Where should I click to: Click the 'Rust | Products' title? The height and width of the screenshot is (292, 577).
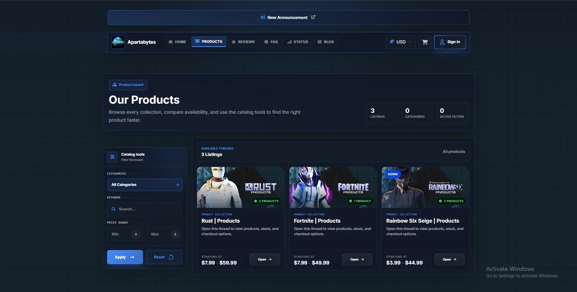[221, 221]
